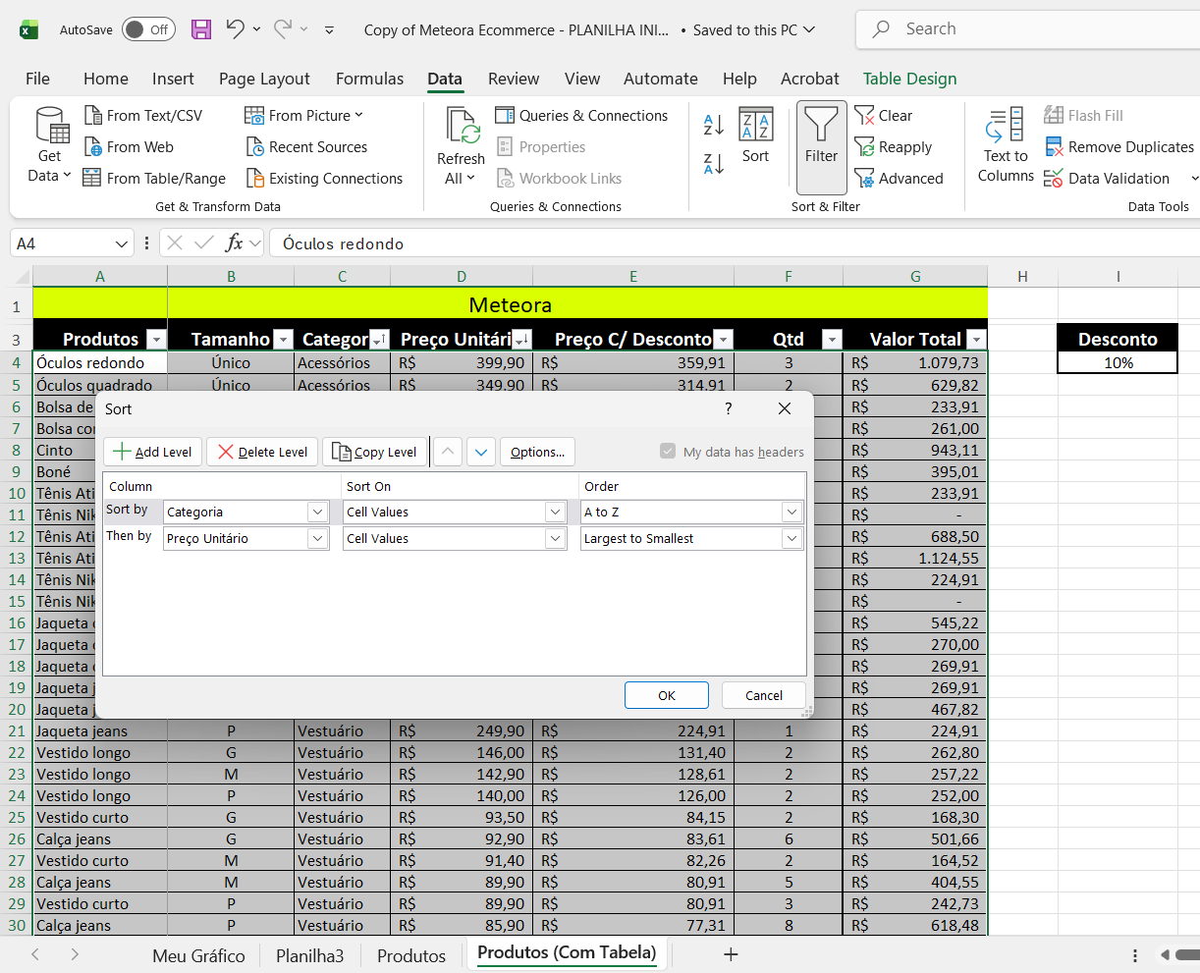Click the Filter funnel button
This screenshot has height=973, width=1200.
coord(821,137)
